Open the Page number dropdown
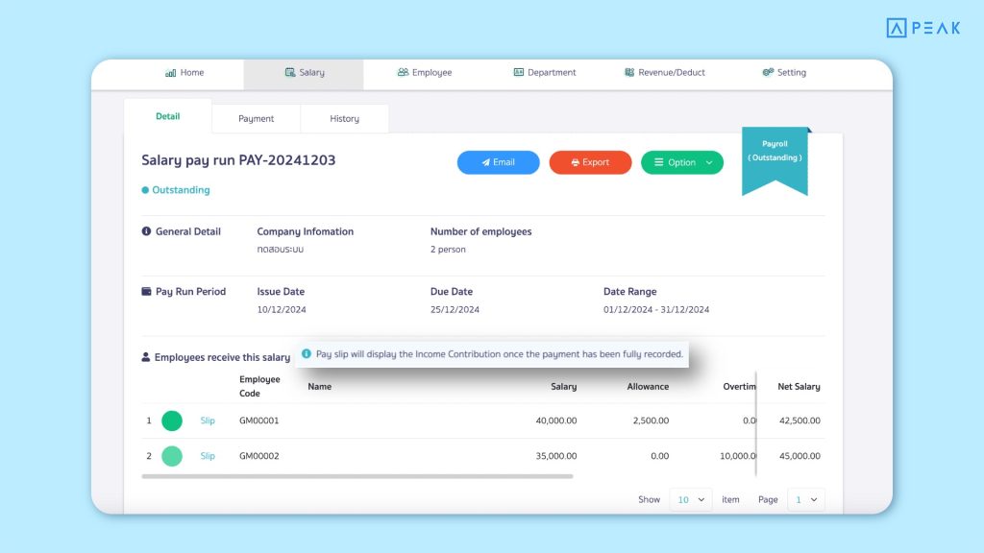 tap(805, 499)
